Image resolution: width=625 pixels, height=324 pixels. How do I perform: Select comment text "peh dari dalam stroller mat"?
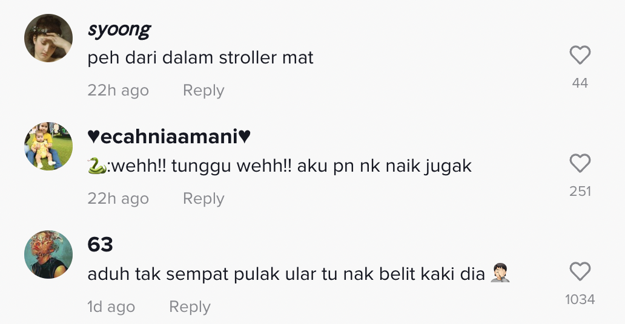pos(200,58)
